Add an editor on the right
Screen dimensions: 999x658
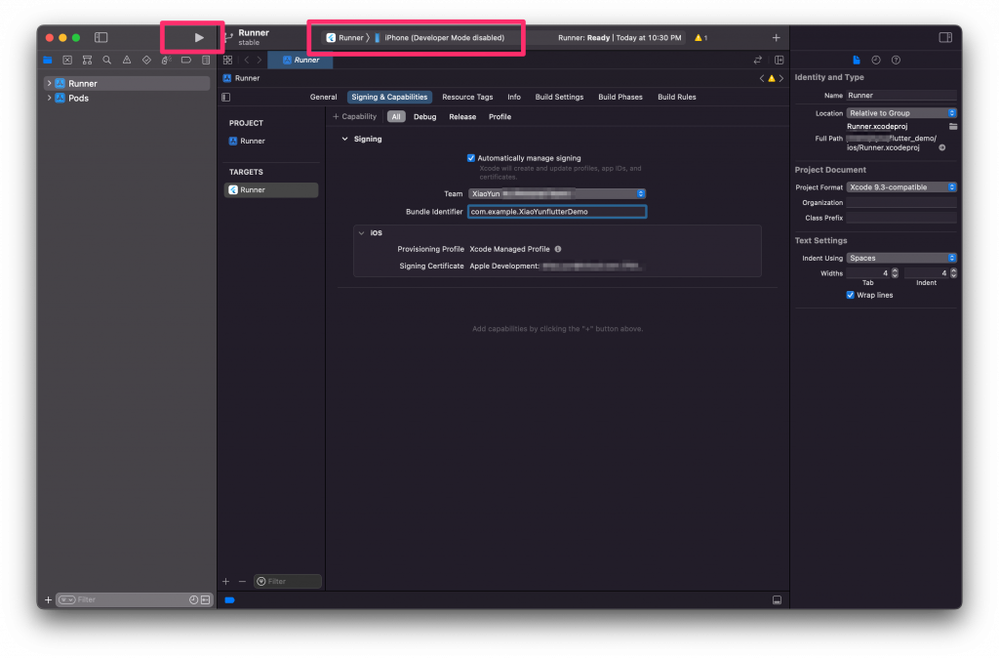coord(779,60)
